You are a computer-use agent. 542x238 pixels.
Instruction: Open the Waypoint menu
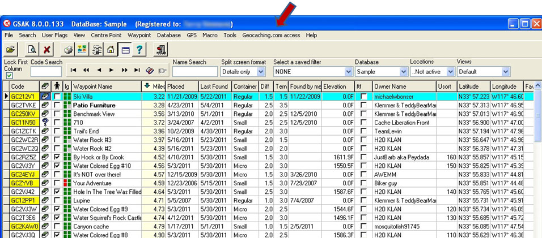[139, 35]
